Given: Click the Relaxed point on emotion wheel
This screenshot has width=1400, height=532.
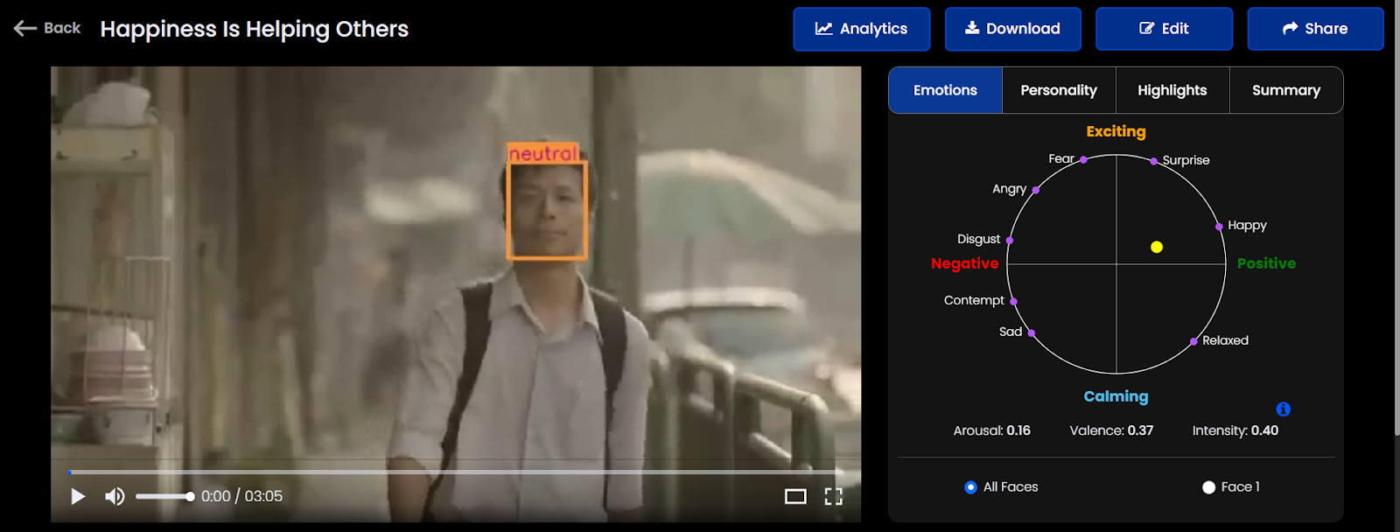Looking at the screenshot, I should pyautogui.click(x=1193, y=341).
